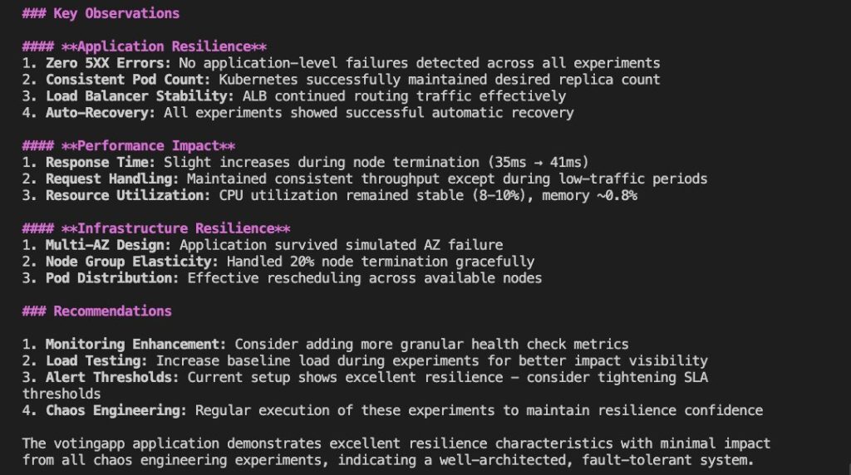Image resolution: width=851 pixels, height=475 pixels.
Task: Click the "Multi-AZ Design" list item
Action: click(x=263, y=245)
